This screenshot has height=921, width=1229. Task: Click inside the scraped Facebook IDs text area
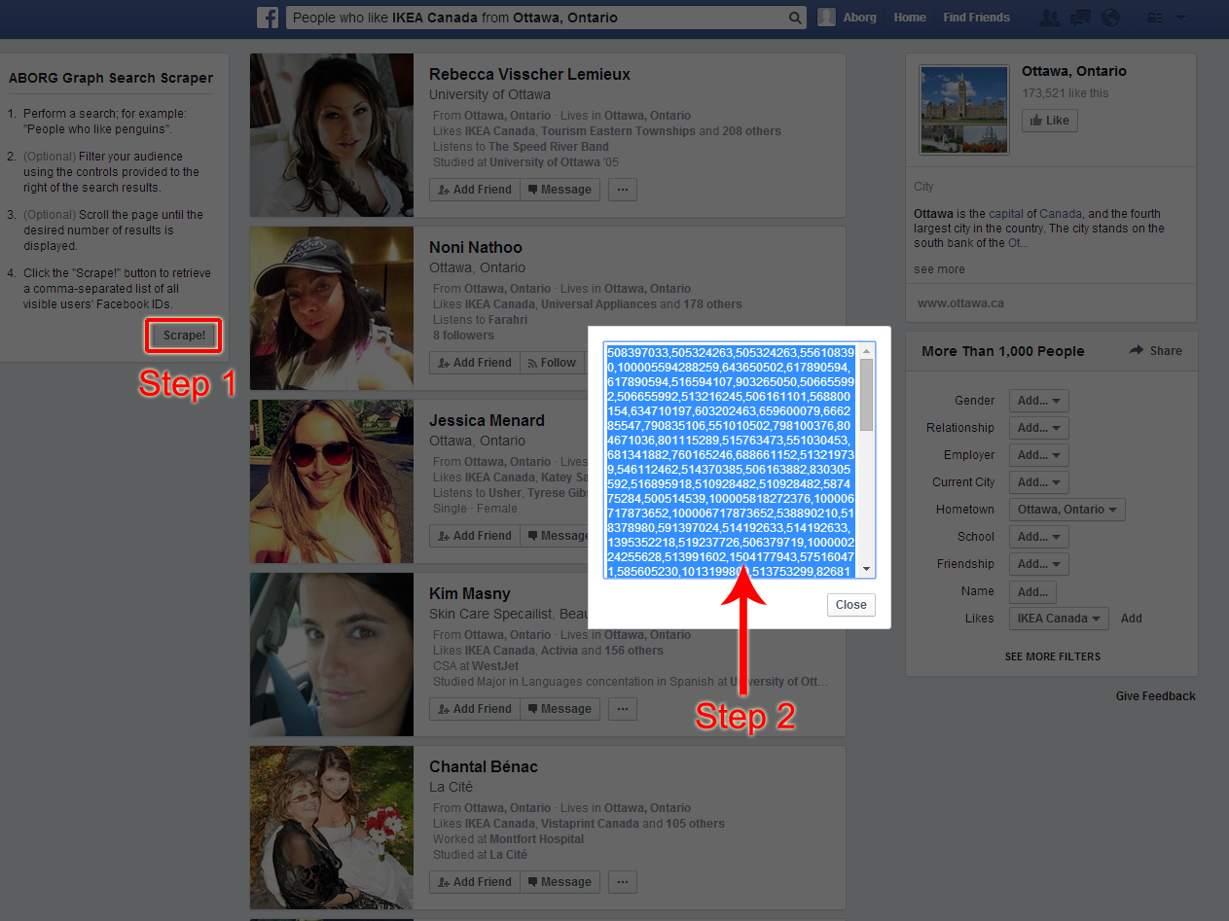(730, 457)
